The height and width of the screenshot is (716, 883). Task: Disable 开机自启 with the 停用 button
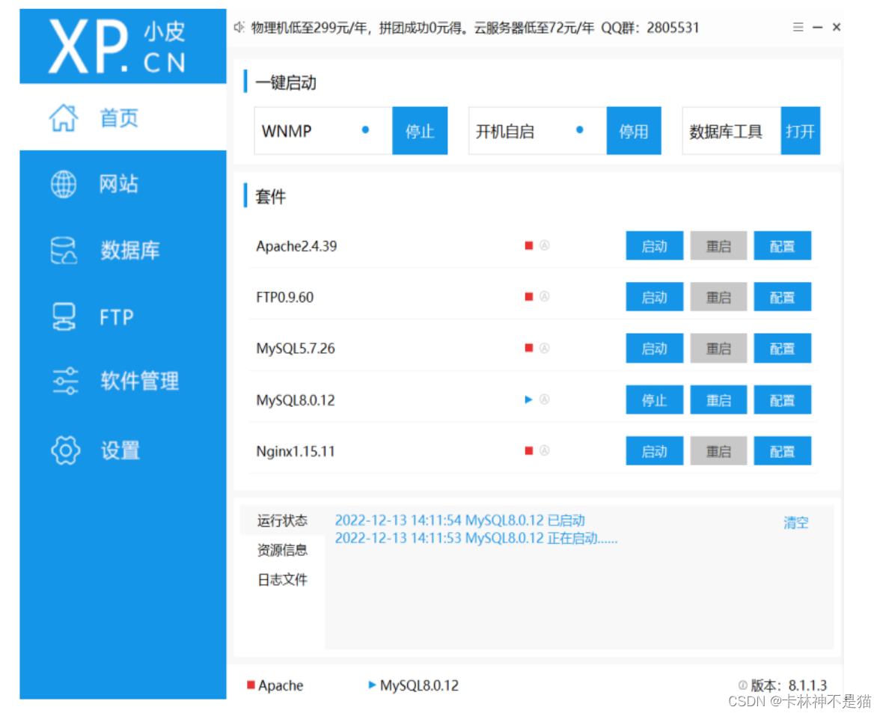634,131
